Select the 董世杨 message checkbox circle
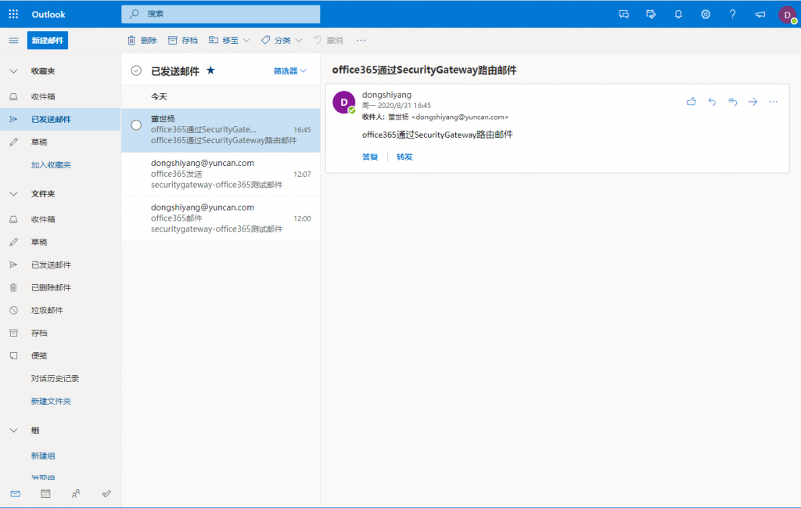Viewport: 801px width, 508px height. click(136, 124)
